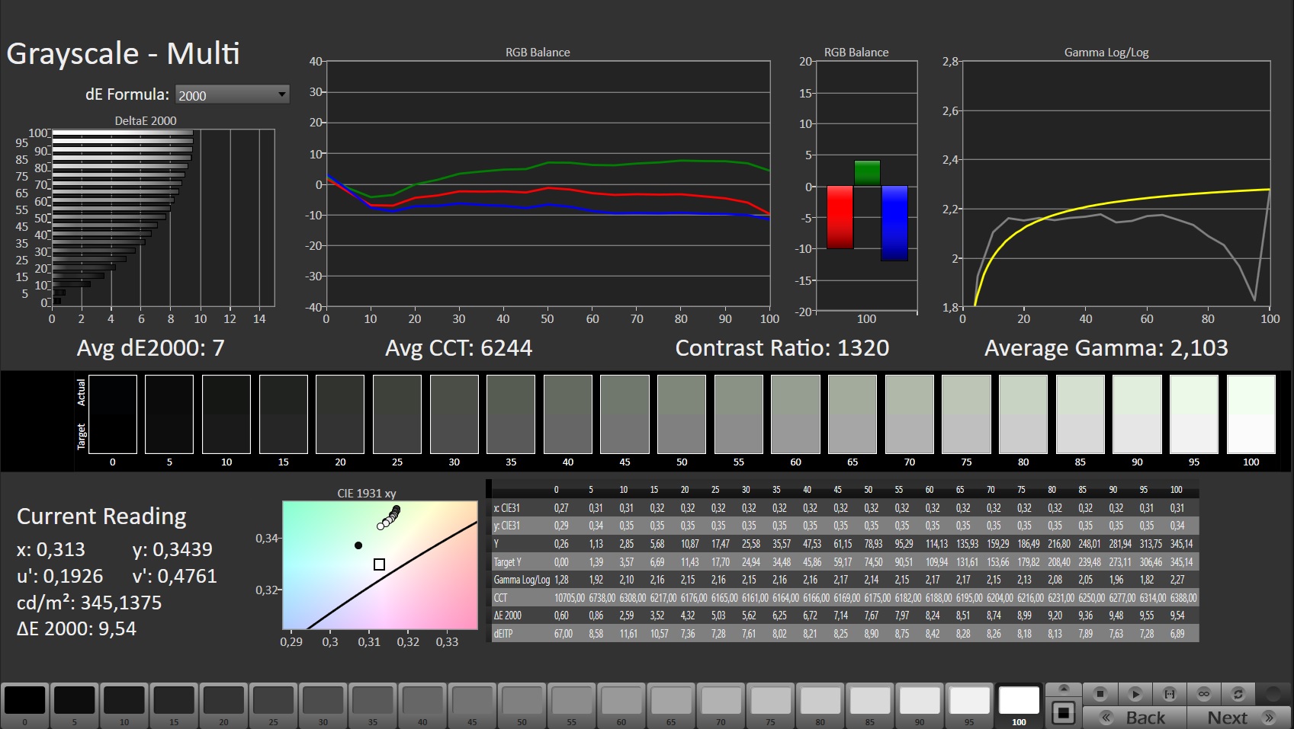Expand panel with small up arrow
Screen dimensions: 1294x729
point(1063,689)
